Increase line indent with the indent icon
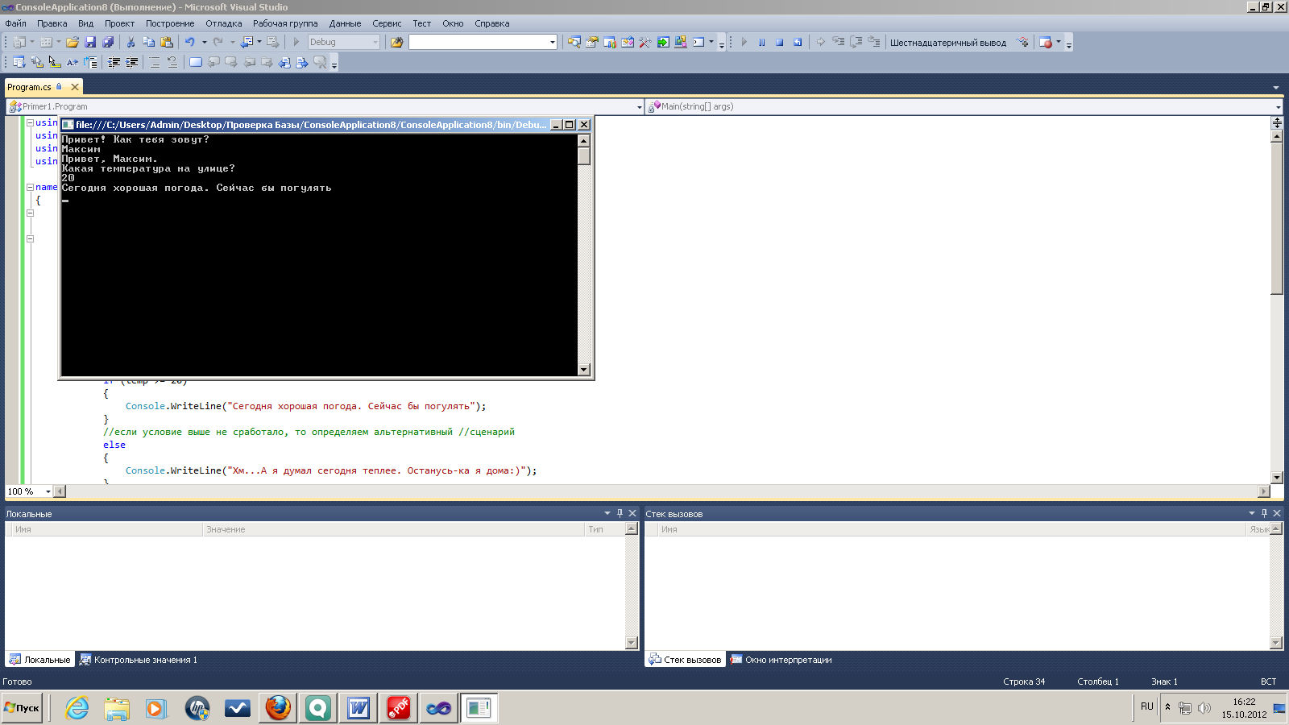The height and width of the screenshot is (725, 1289). point(131,62)
